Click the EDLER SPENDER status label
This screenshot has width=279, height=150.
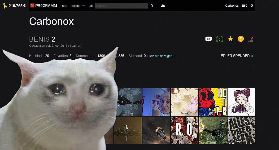235,56
